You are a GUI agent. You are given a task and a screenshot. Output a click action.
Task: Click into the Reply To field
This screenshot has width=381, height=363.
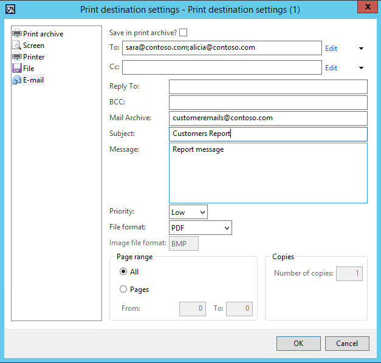tap(268, 87)
